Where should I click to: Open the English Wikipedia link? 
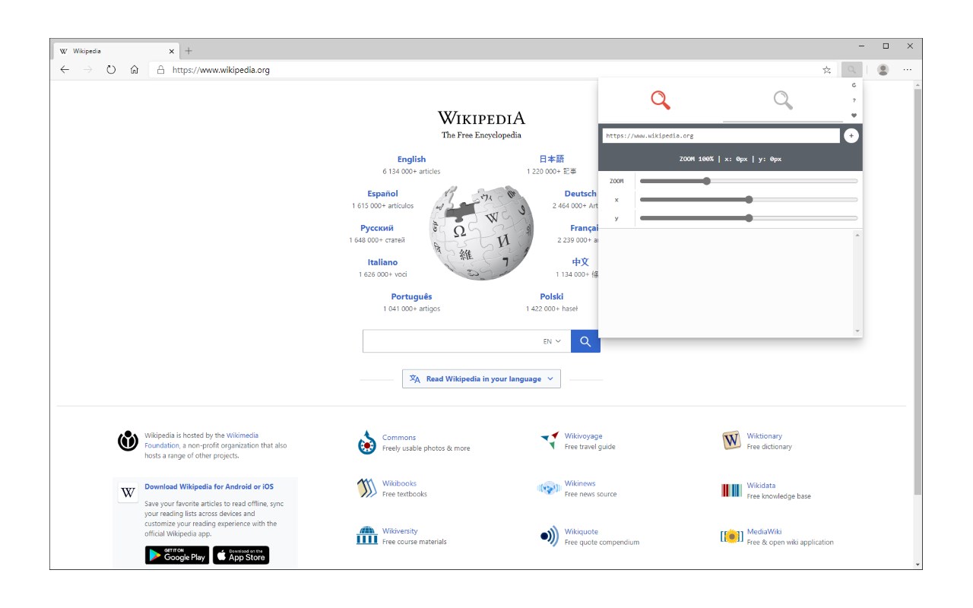(x=411, y=159)
